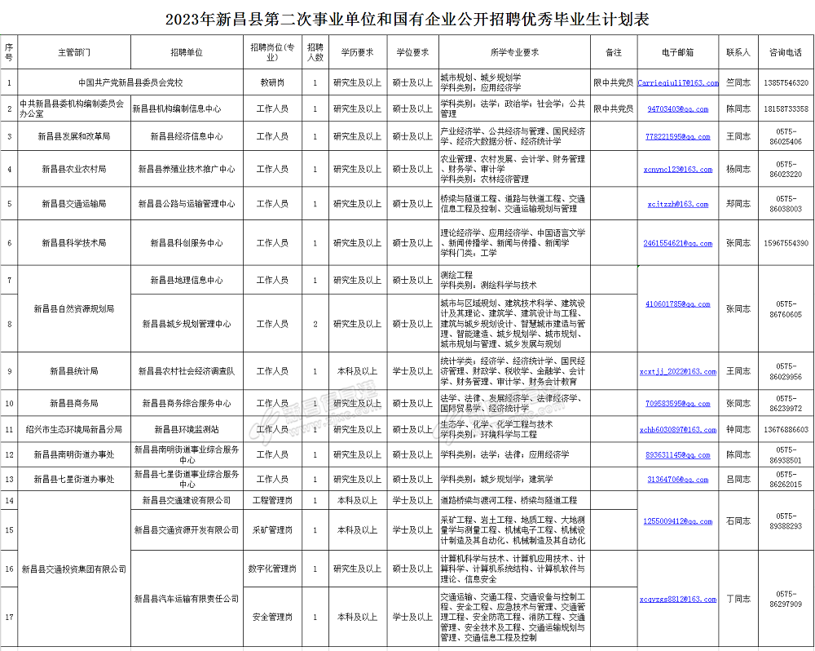Open the xcjtzzh@163.com mail link
The image size is (815, 651).
point(677,205)
